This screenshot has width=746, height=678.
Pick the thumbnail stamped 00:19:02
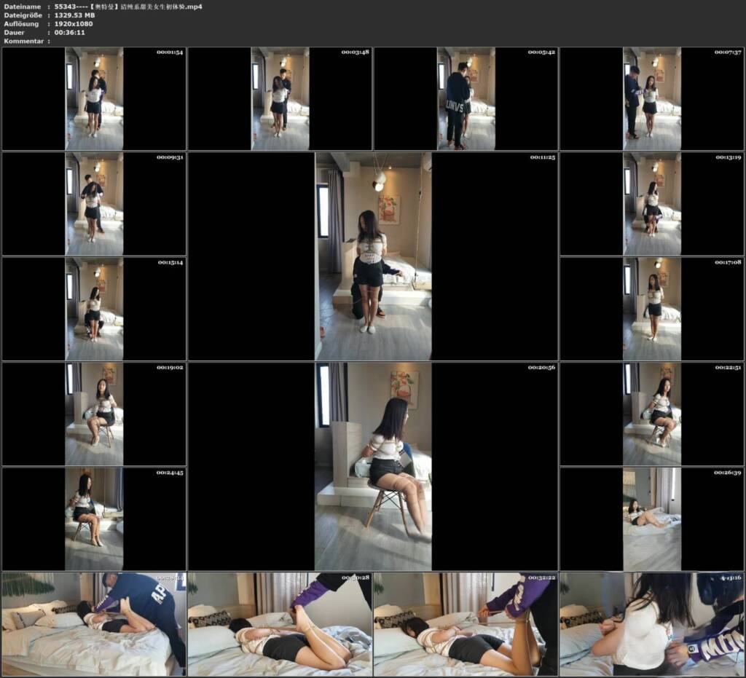point(94,414)
